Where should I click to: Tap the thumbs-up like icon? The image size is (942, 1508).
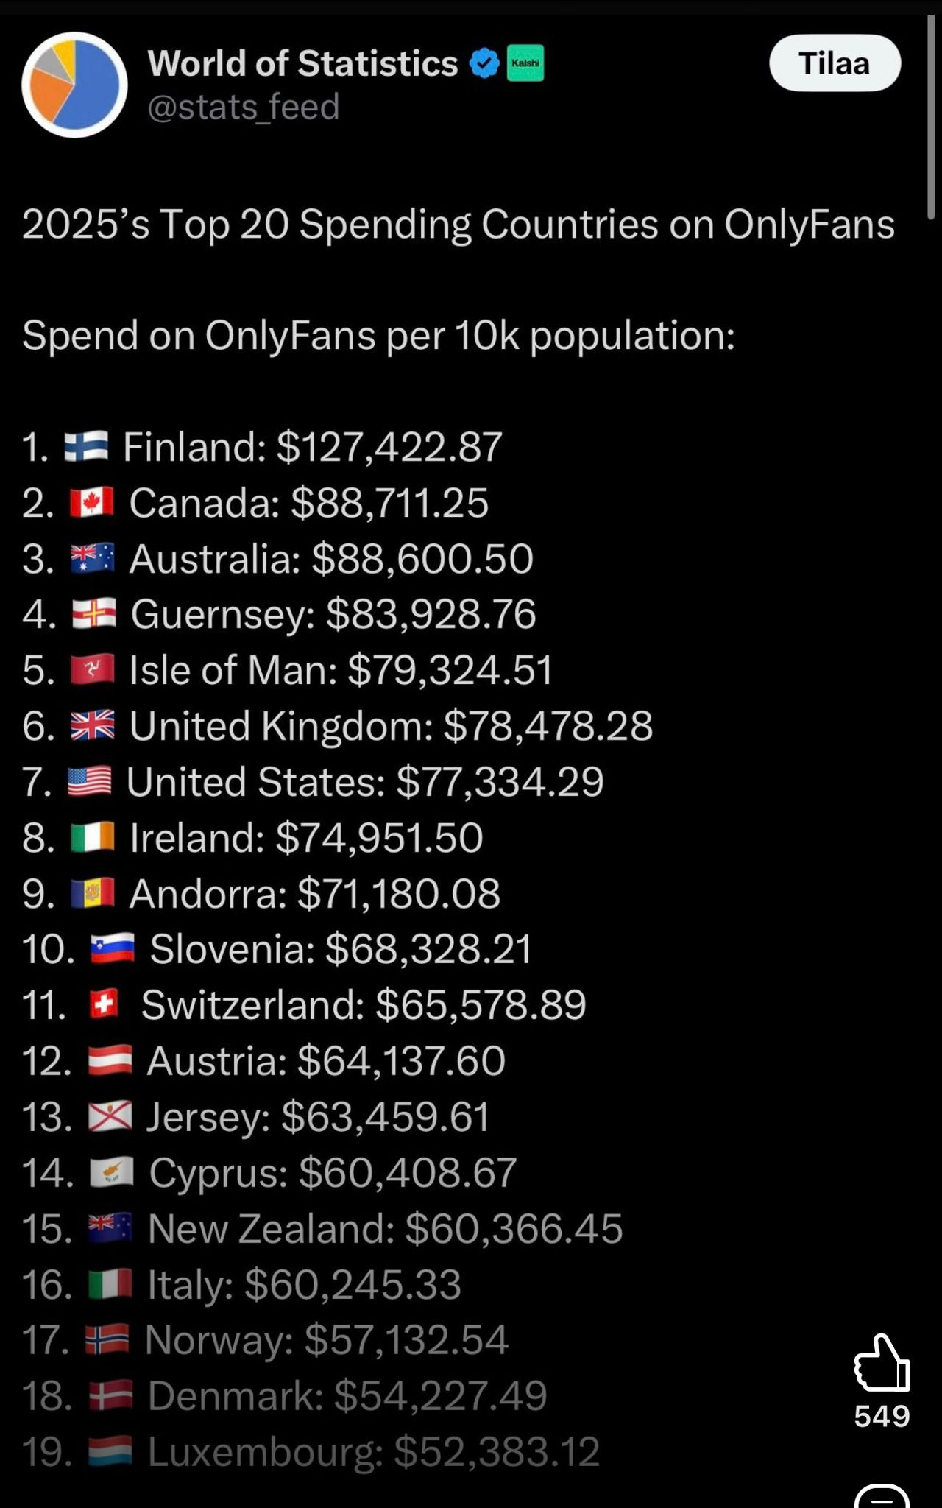tap(881, 1362)
